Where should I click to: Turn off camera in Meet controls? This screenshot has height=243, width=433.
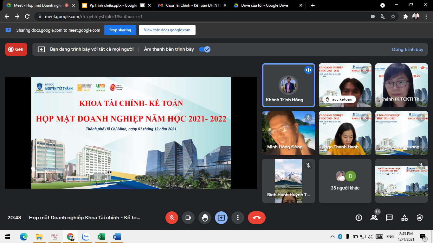point(188,218)
